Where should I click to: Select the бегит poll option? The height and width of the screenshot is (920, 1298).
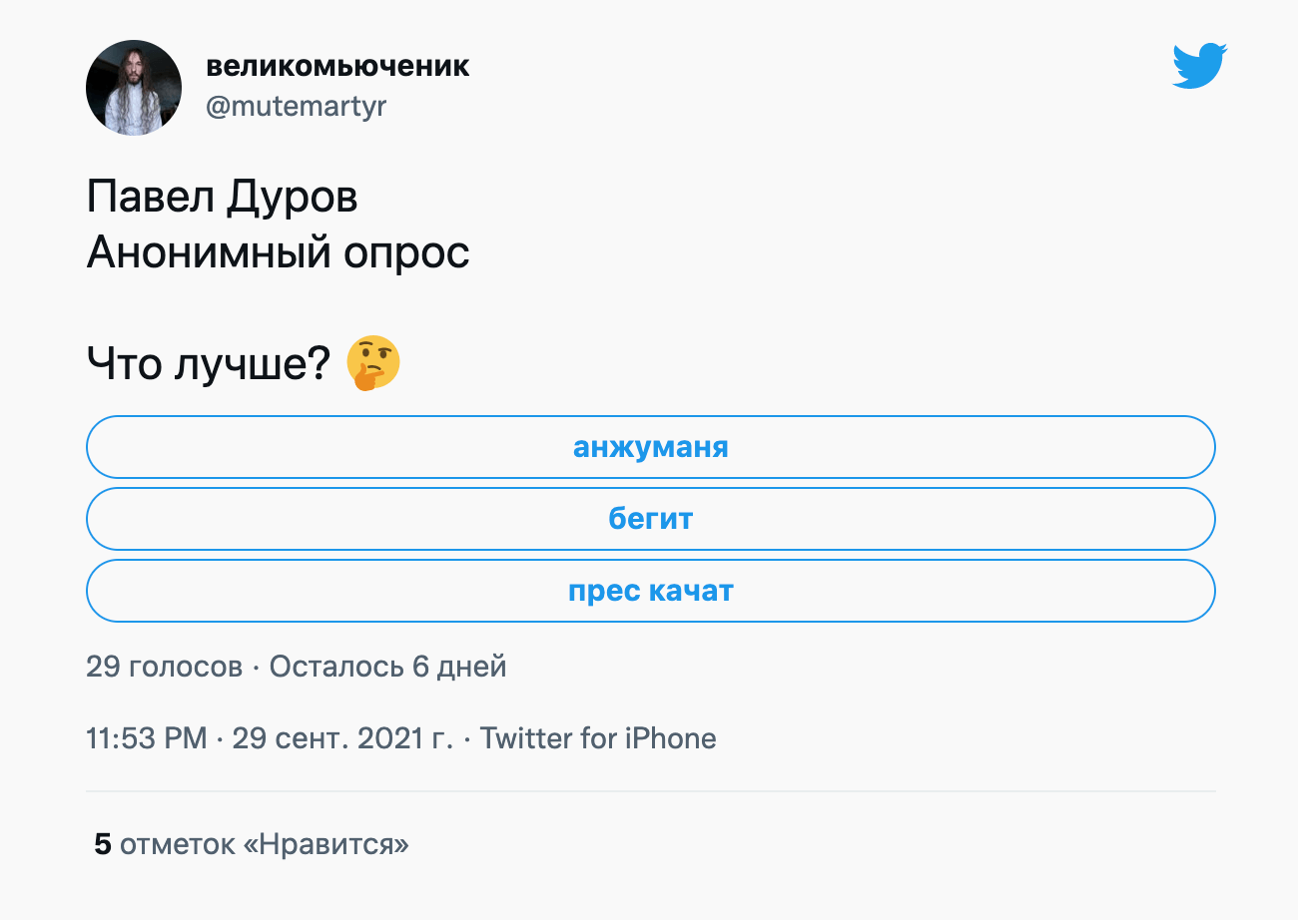coord(651,519)
